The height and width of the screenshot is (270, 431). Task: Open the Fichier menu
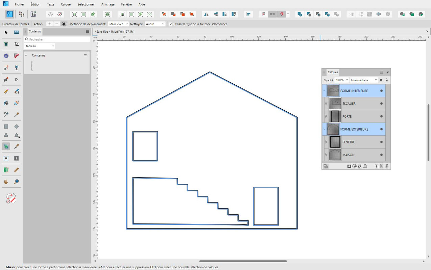click(20, 4)
